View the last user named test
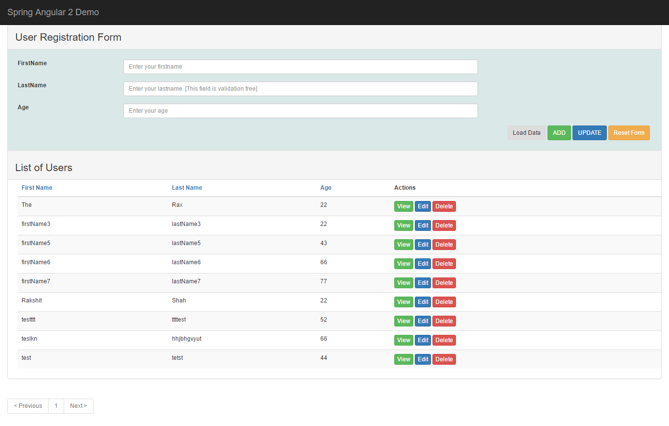The width and height of the screenshot is (669, 426). coord(403,359)
